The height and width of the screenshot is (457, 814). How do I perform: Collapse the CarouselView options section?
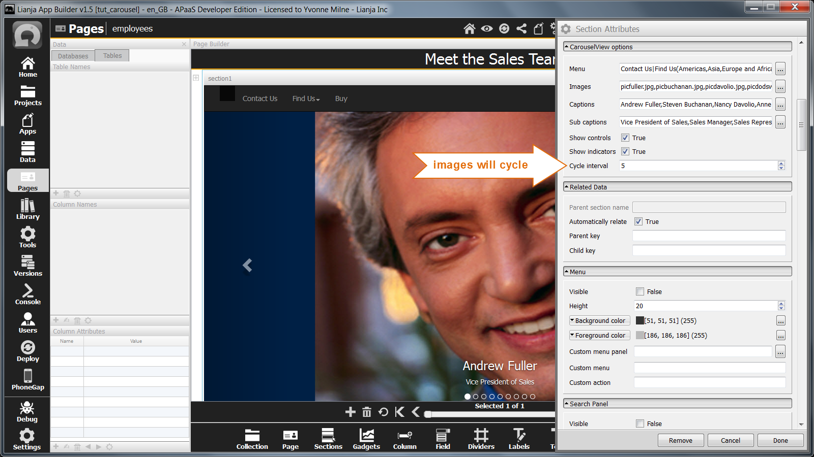click(567, 47)
